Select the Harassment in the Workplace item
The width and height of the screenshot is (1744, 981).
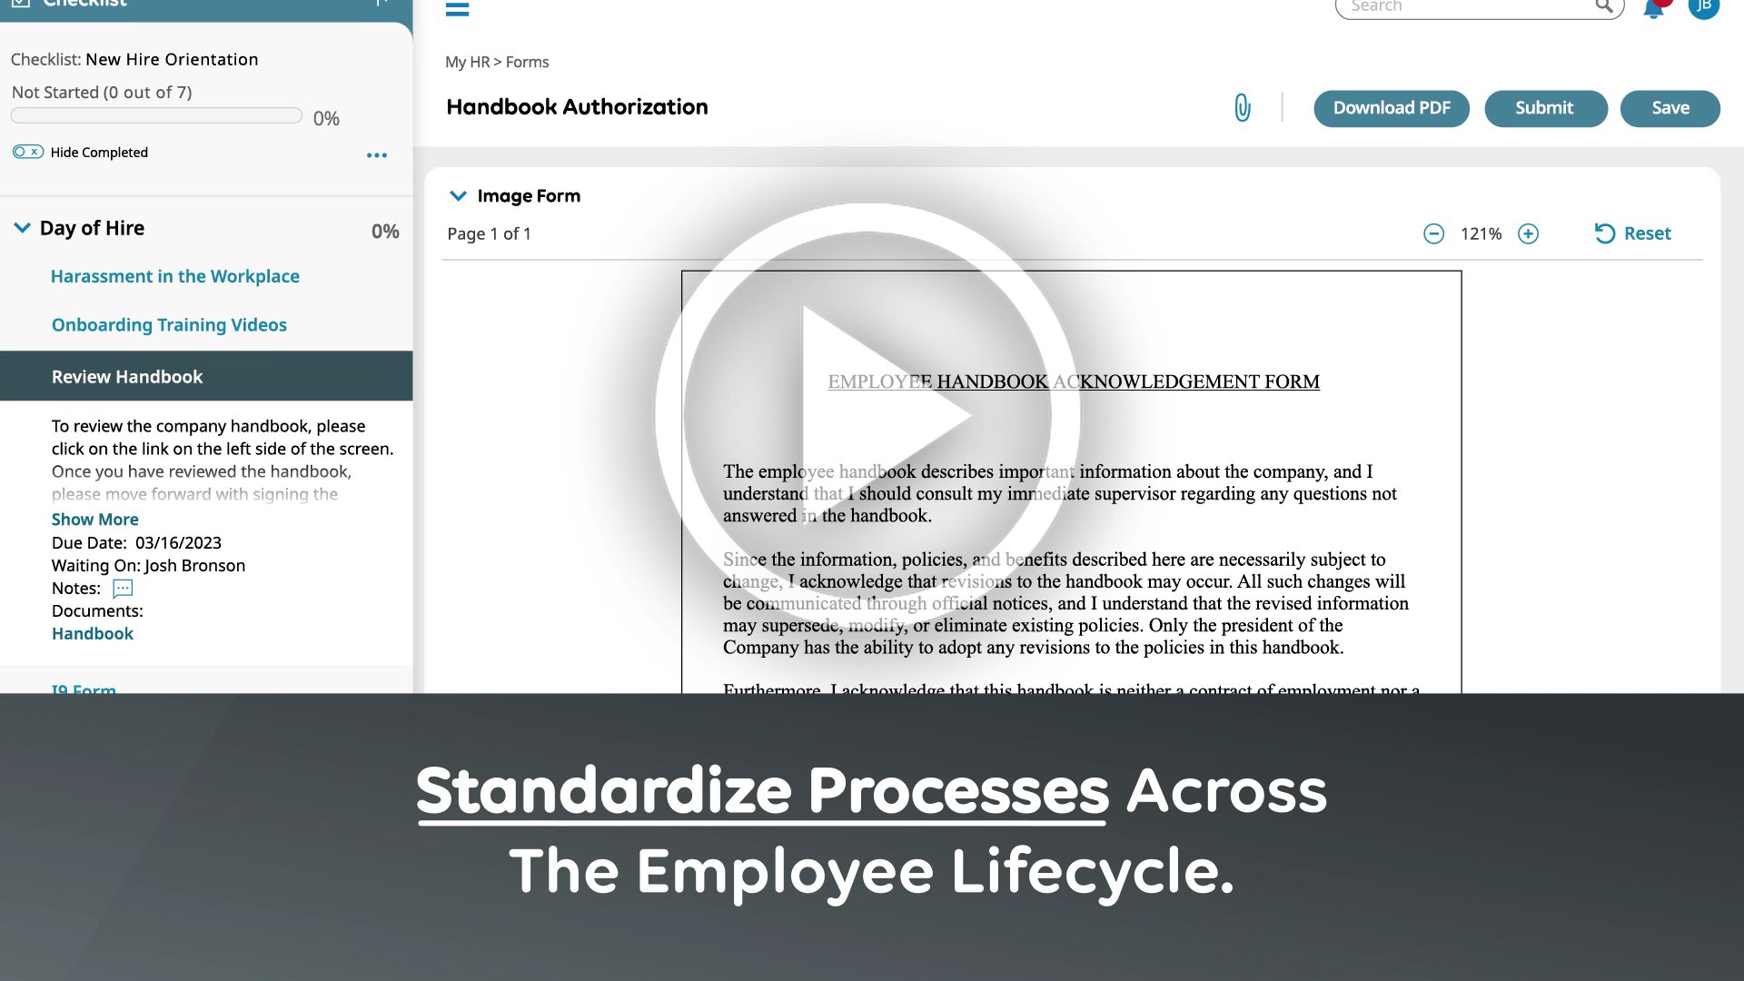click(175, 275)
